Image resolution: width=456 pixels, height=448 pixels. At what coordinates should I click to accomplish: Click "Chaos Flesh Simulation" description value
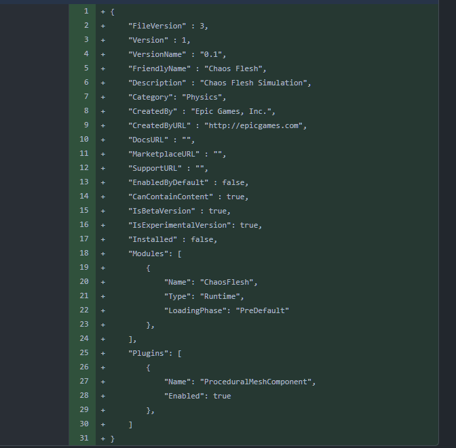(253, 83)
